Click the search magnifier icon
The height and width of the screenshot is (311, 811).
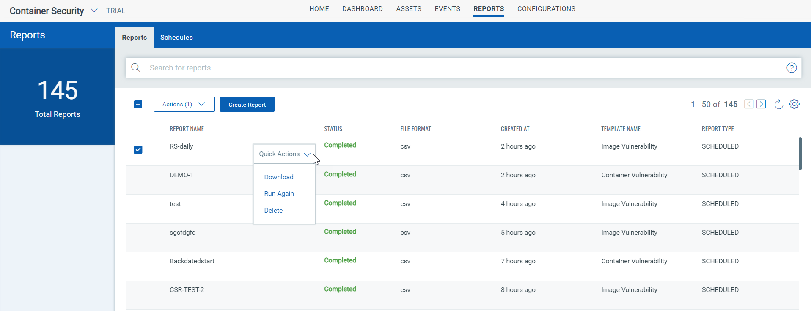point(136,68)
